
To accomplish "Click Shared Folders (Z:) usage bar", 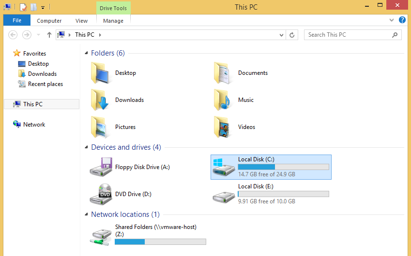I will click(160, 242).
